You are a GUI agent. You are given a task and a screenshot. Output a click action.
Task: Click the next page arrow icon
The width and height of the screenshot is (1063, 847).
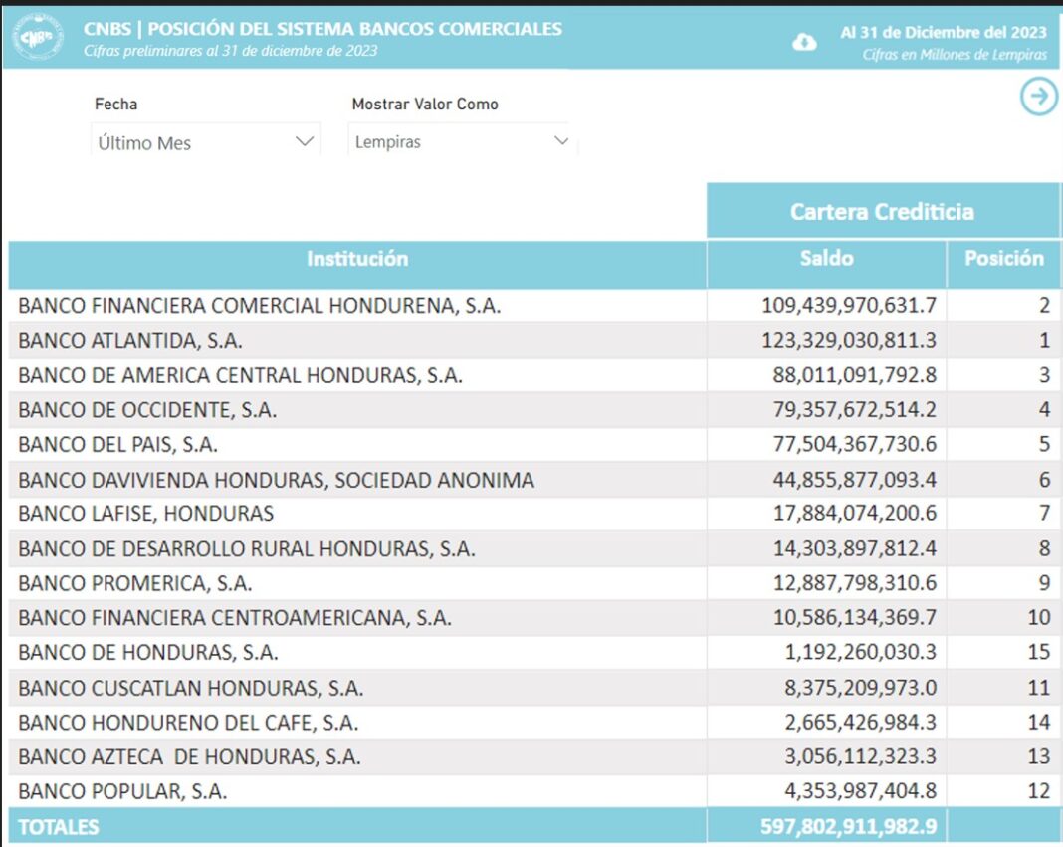[x=1039, y=97]
